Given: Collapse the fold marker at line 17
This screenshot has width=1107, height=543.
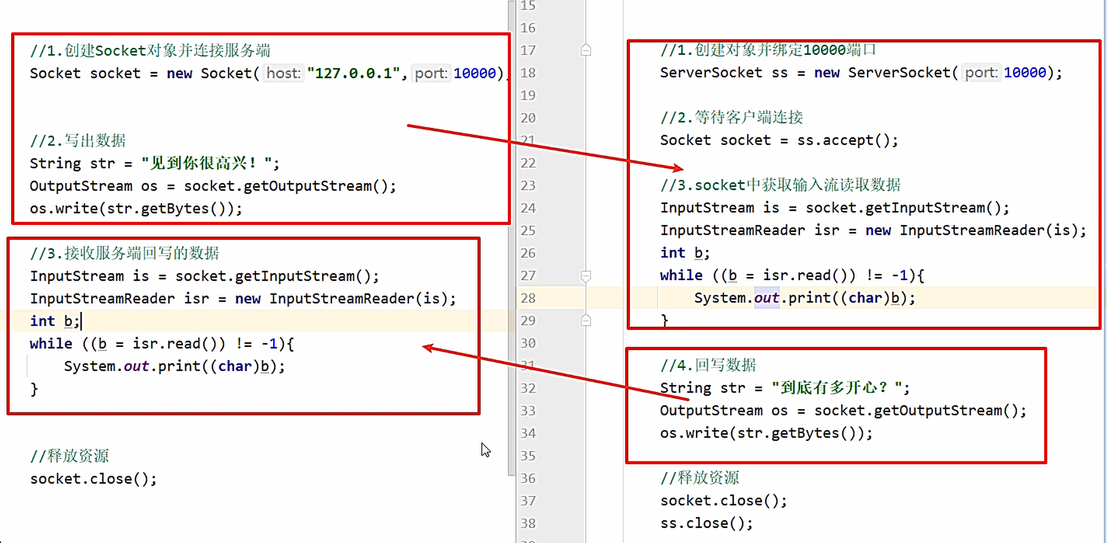Looking at the screenshot, I should (x=586, y=51).
